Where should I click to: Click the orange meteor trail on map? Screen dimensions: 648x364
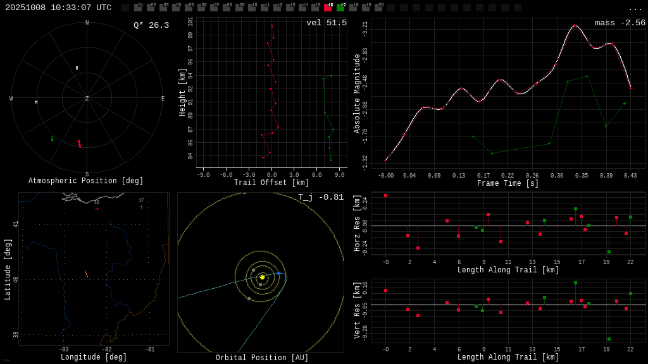(86, 274)
